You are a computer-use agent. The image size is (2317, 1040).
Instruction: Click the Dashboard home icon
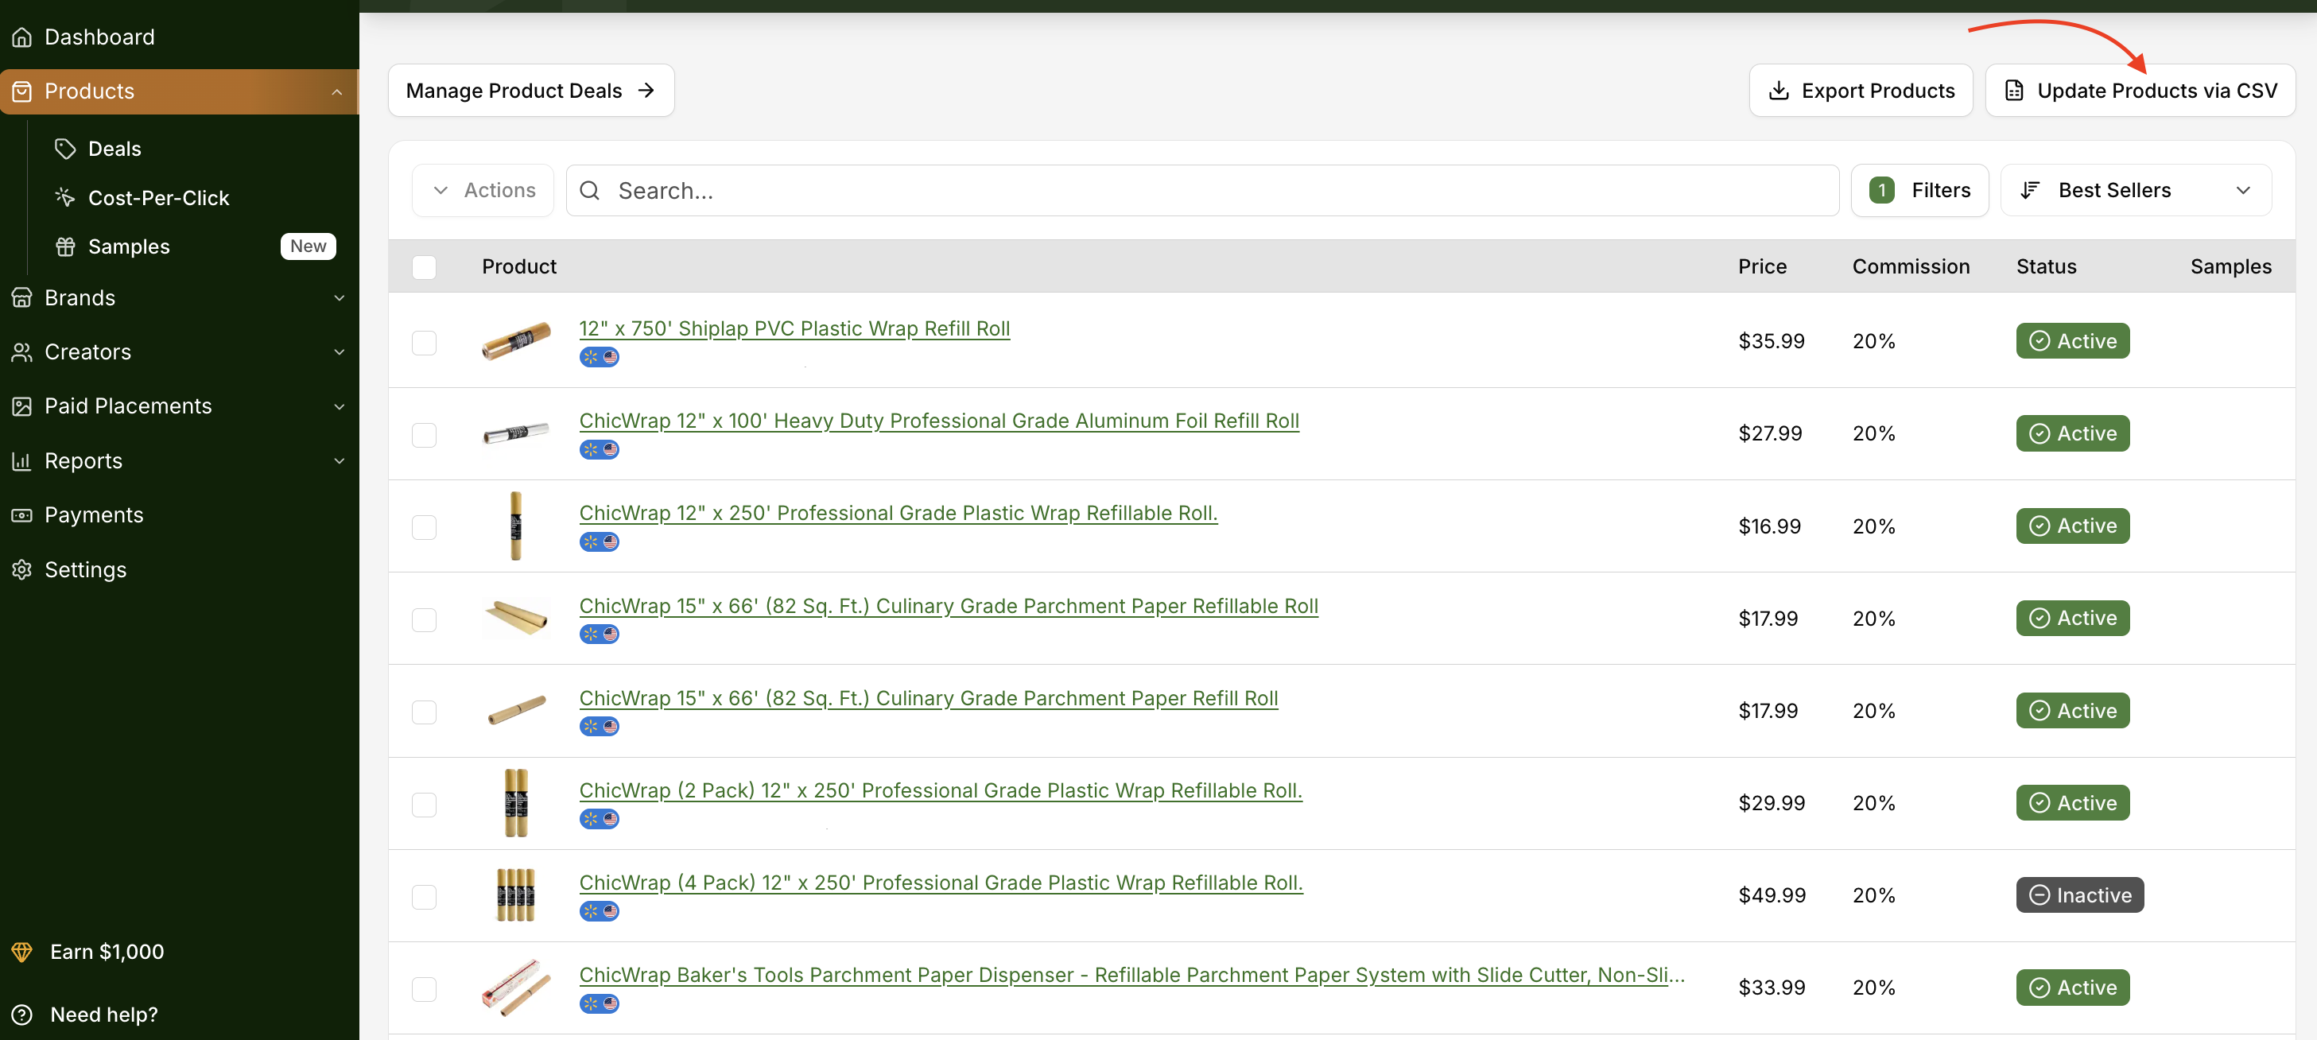pos(21,37)
